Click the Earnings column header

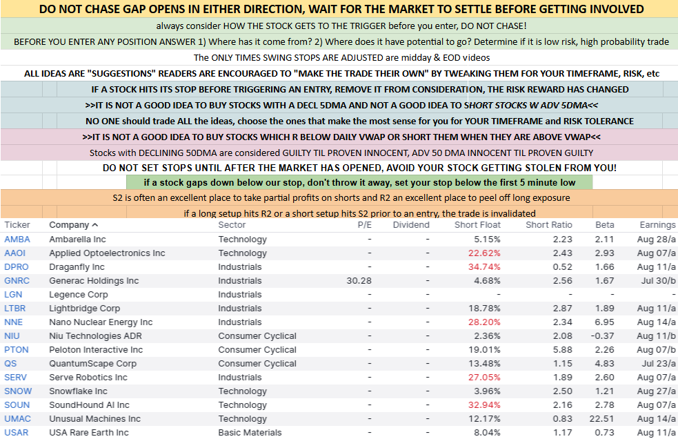(x=657, y=225)
